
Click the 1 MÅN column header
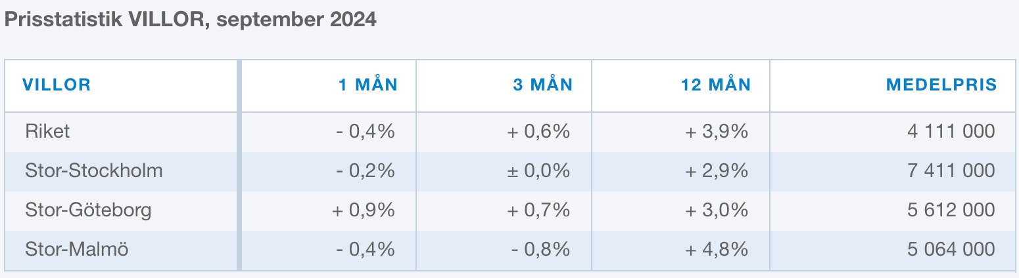[x=367, y=85]
